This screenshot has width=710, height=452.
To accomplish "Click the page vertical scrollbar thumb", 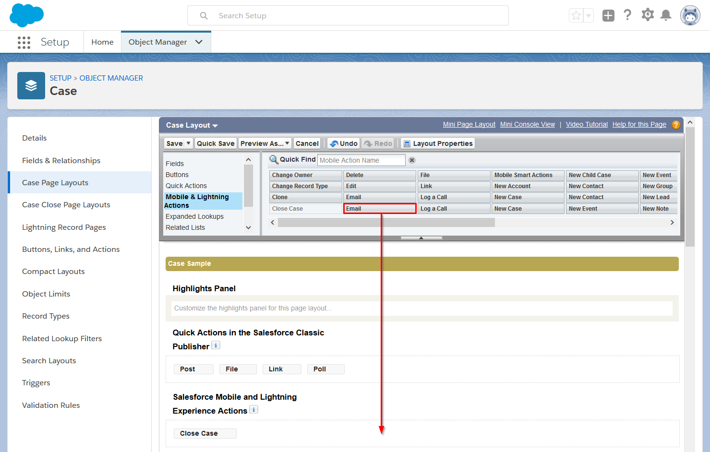I will (x=690, y=187).
